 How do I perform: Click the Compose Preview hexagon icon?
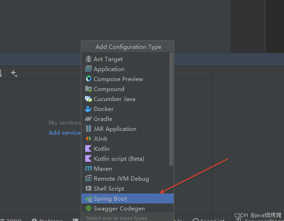(x=89, y=79)
